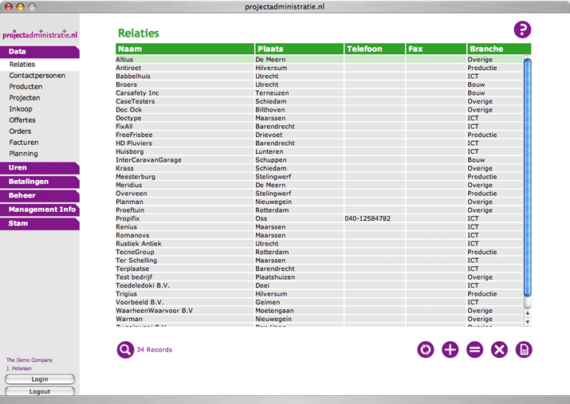The image size is (570, 404).
Task: Sort by the Branche column header
Action: coord(499,49)
